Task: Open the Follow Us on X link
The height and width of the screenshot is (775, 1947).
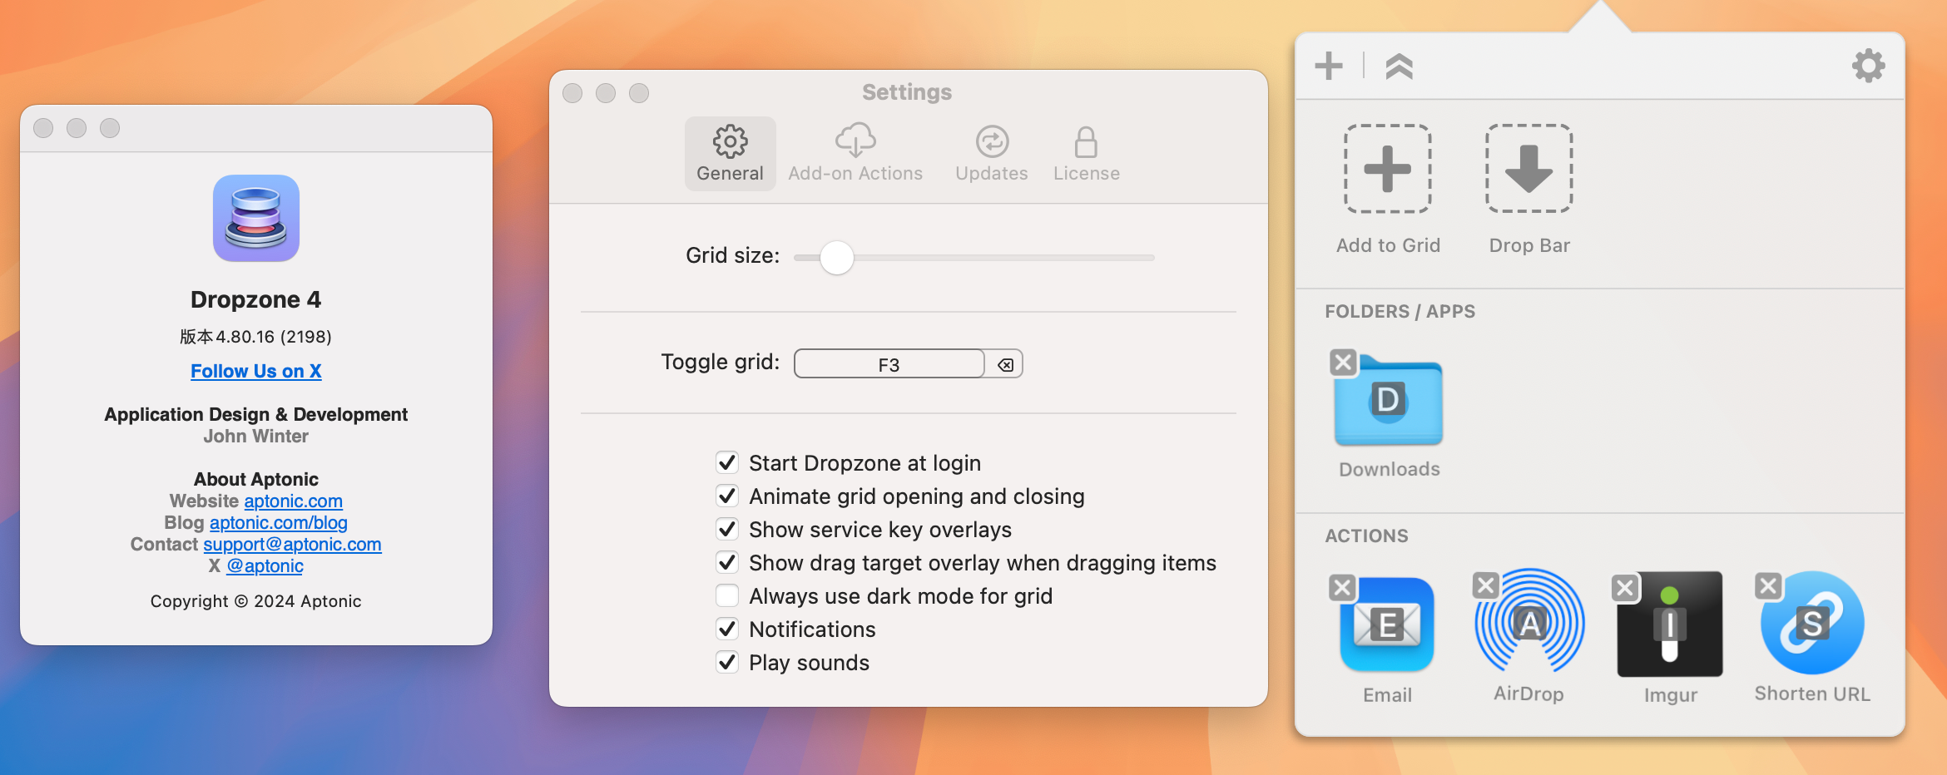Action: click(256, 371)
